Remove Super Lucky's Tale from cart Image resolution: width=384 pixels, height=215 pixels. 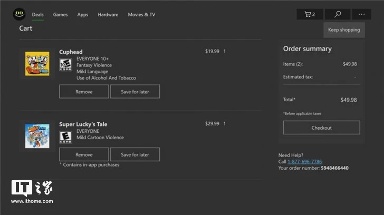pos(84,154)
